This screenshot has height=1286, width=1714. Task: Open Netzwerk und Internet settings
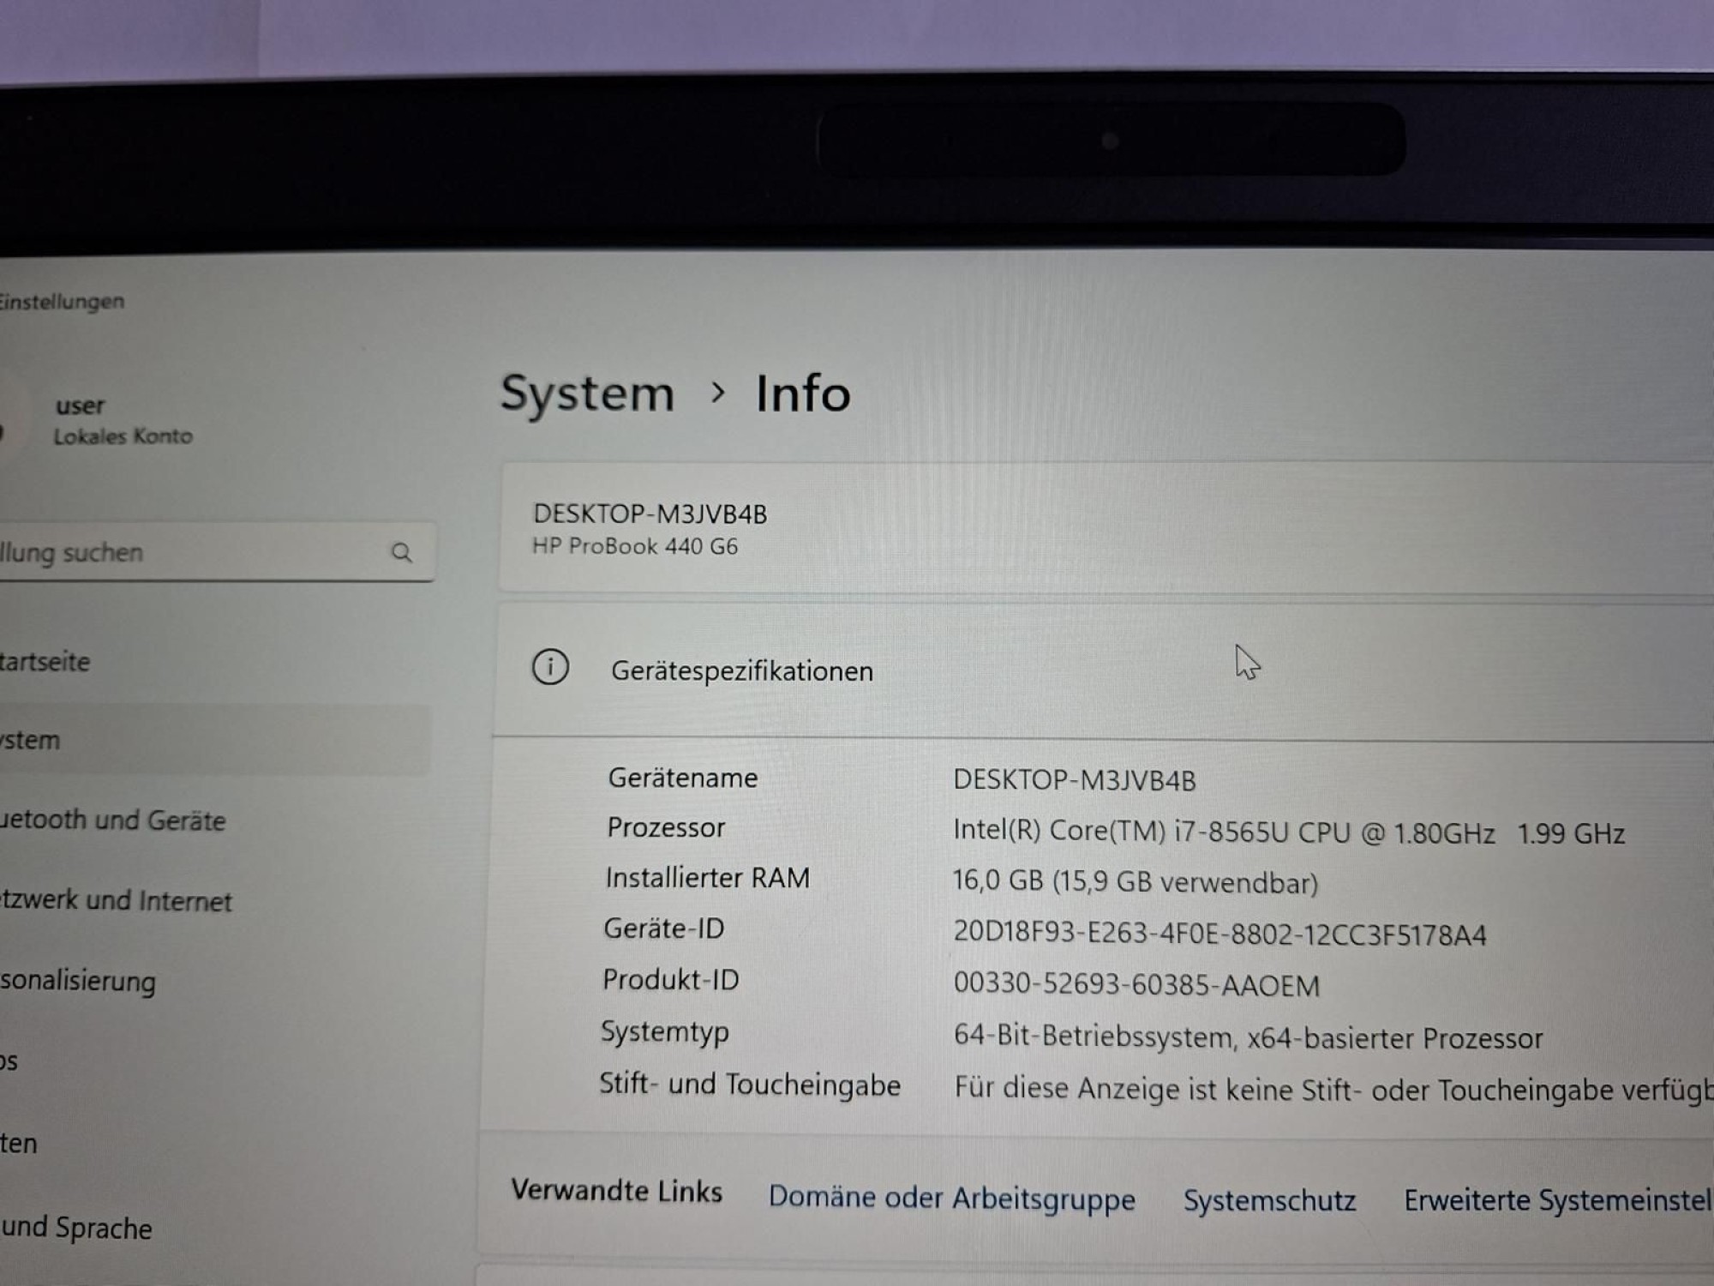pos(118,900)
